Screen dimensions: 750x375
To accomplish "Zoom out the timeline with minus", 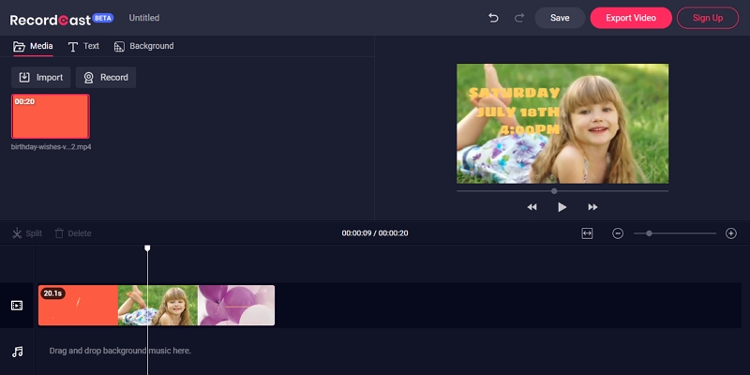I will [618, 233].
